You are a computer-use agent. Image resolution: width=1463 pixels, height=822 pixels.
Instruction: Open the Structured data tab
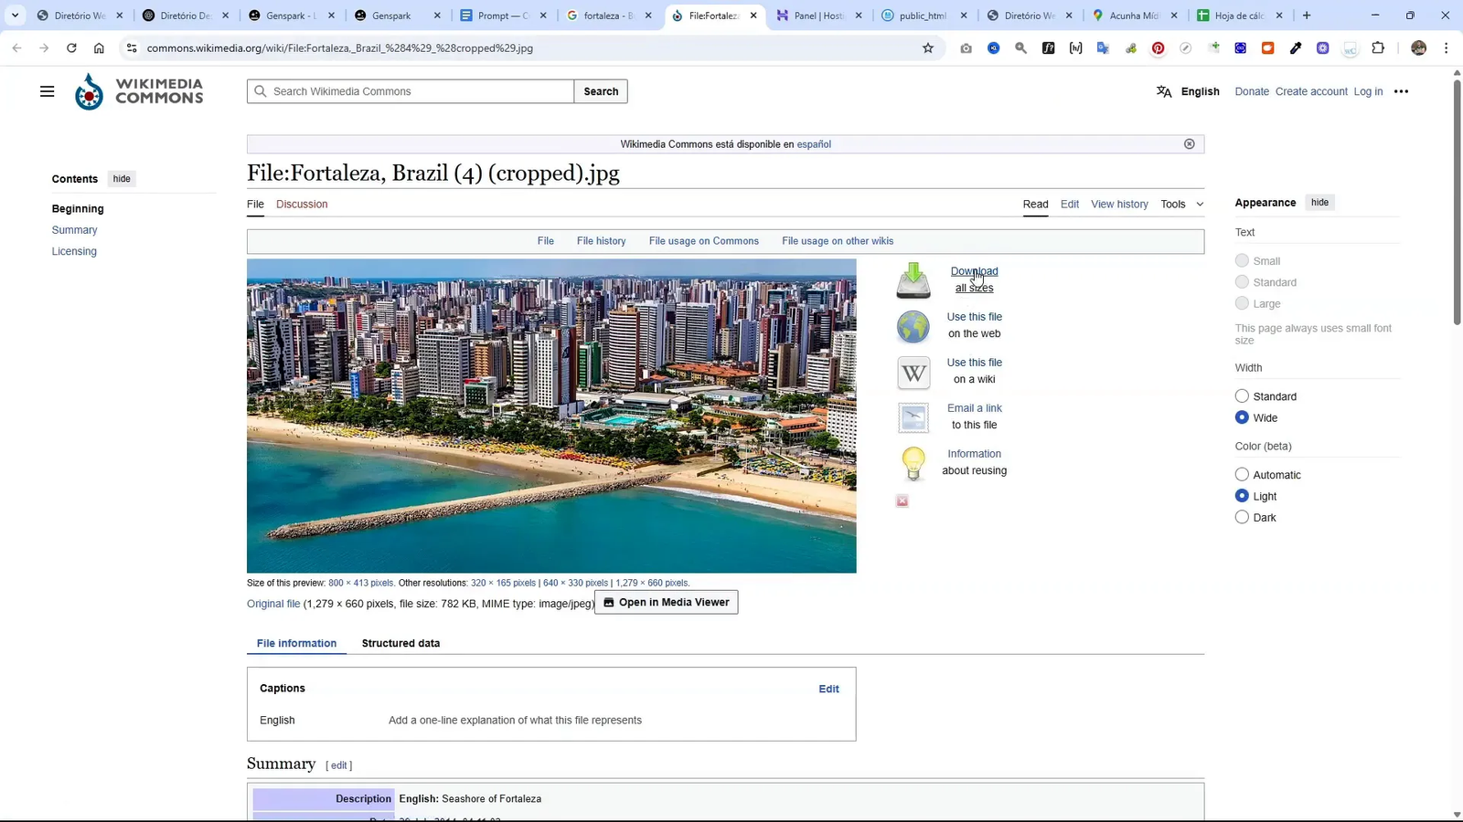tap(400, 643)
